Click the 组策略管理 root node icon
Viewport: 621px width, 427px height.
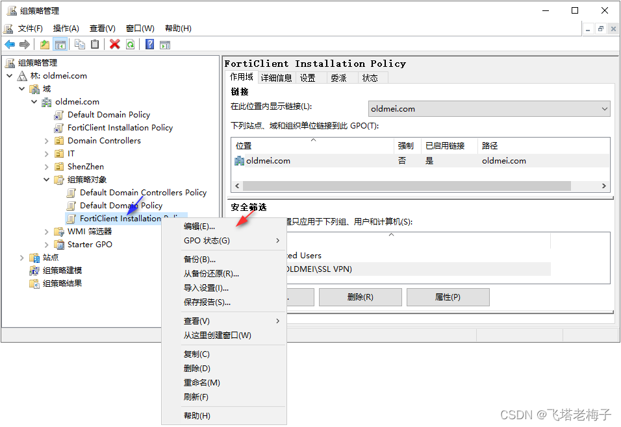(x=10, y=62)
